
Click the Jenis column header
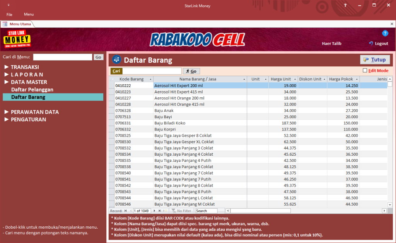(x=374, y=79)
